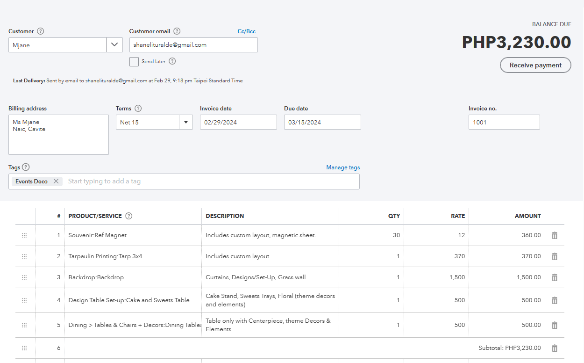
Task: Delete the Ref Magnet line item
Action: tap(555, 235)
